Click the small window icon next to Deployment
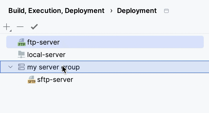The height and width of the screenshot is (113, 209). (166, 11)
